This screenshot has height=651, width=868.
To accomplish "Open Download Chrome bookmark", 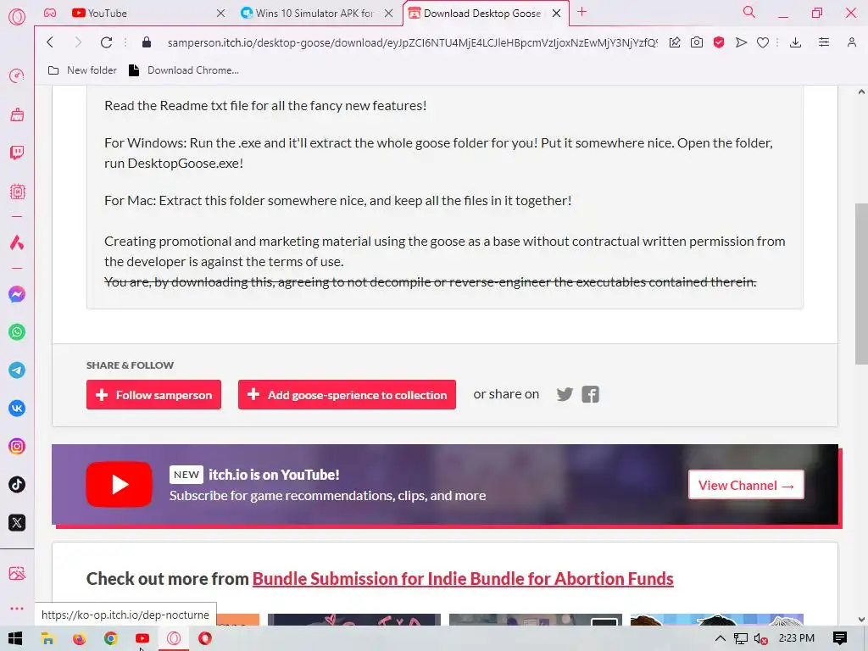I will (x=184, y=70).
